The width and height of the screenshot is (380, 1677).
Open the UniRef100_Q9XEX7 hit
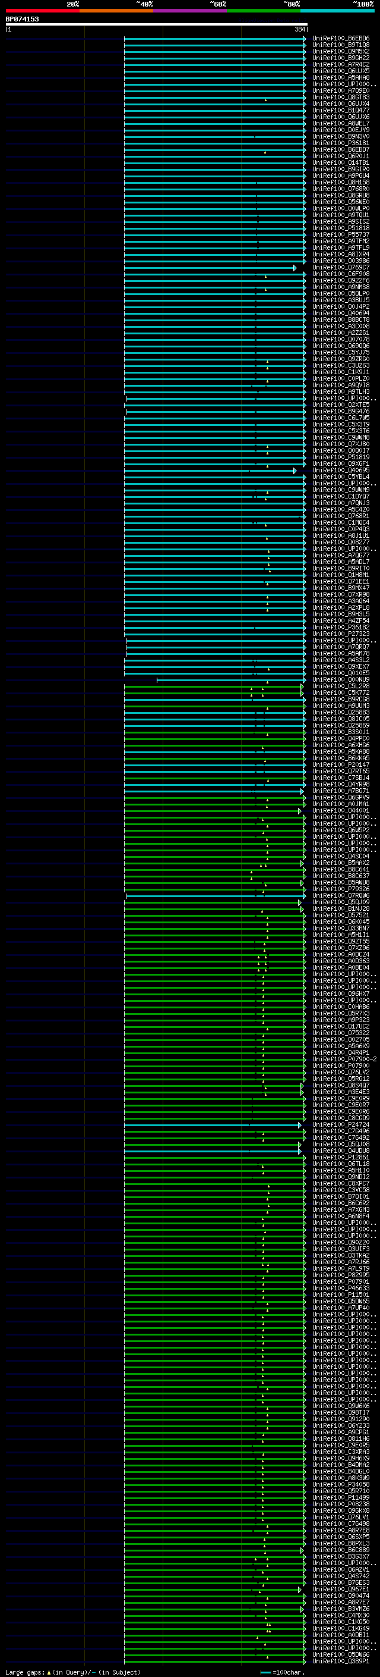(x=341, y=667)
